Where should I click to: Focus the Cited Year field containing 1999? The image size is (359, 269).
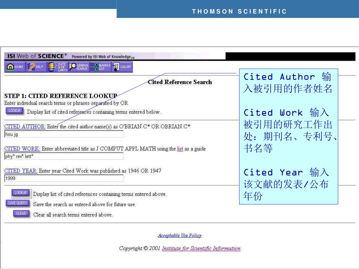point(64,178)
